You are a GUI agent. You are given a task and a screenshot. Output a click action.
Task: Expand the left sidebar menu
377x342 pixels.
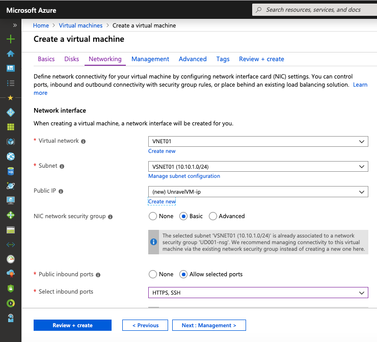(x=15, y=25)
